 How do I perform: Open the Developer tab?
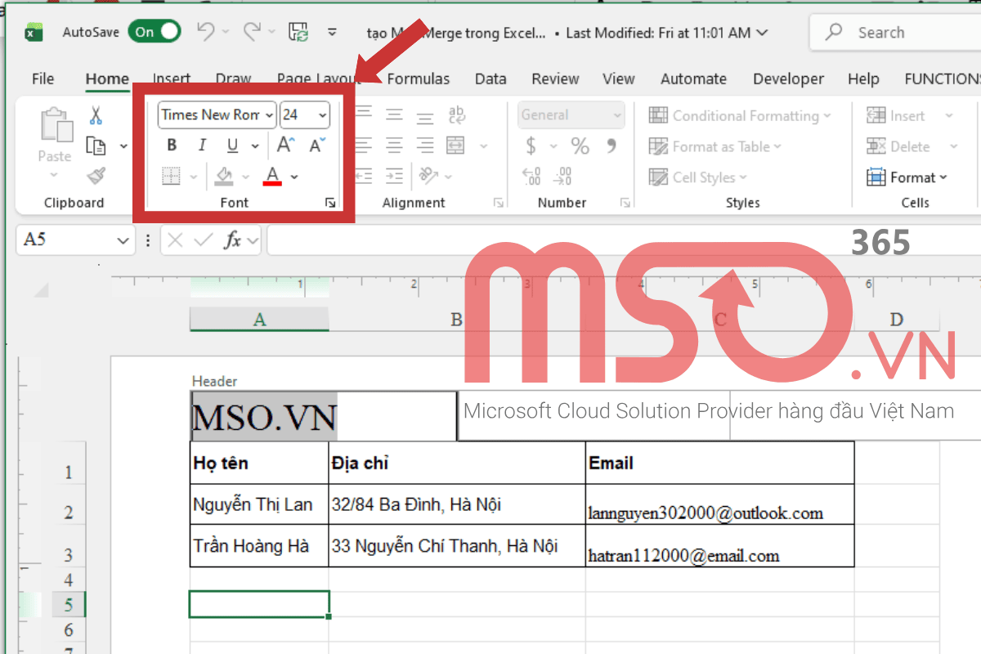pos(787,78)
